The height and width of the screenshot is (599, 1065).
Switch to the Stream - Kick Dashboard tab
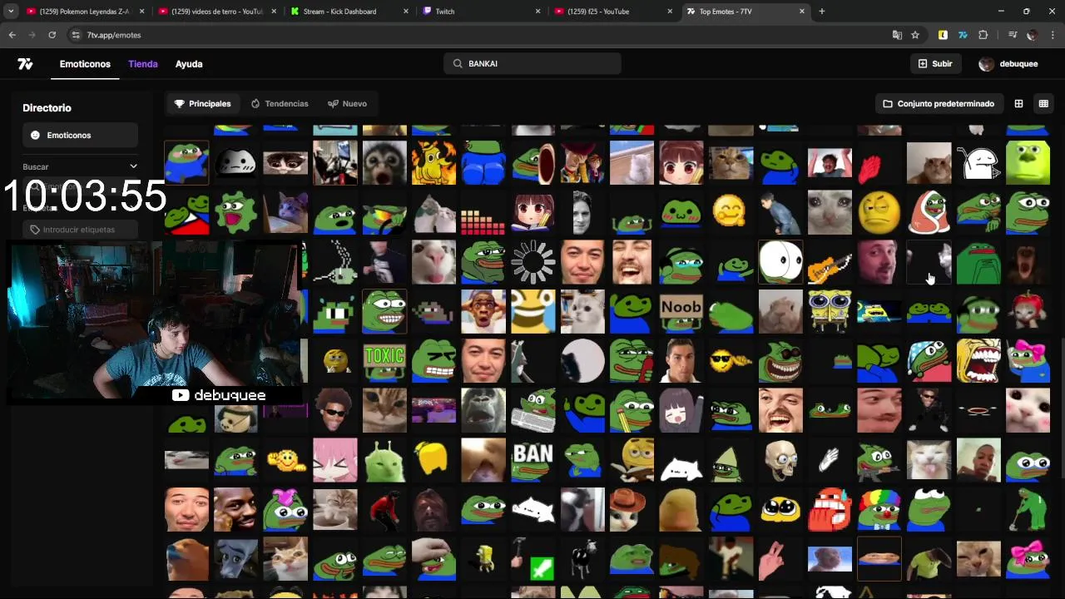(x=349, y=12)
